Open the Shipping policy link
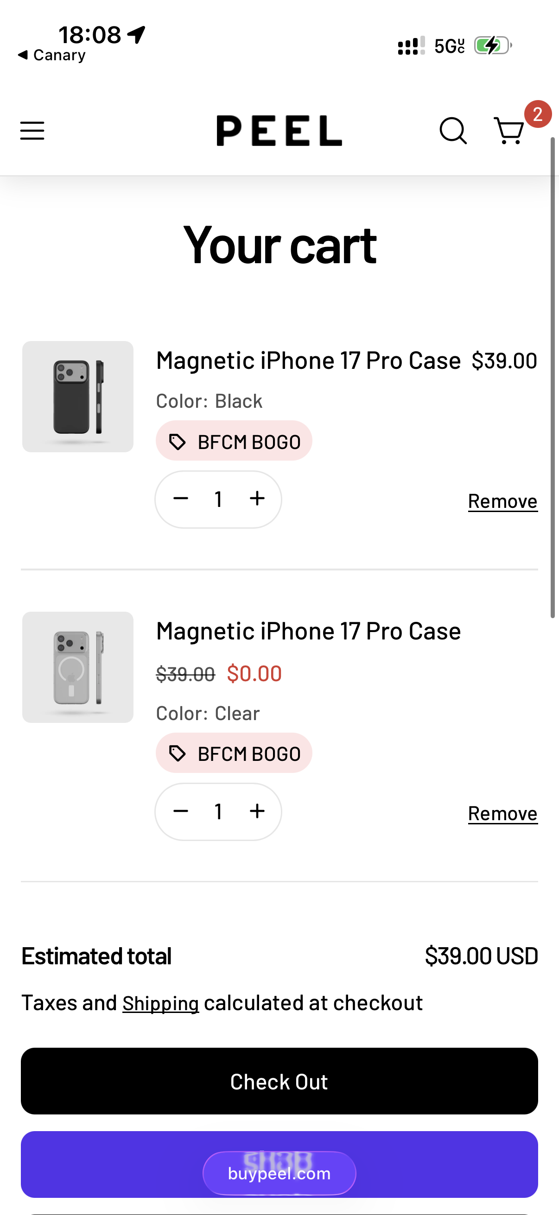 click(x=160, y=1003)
